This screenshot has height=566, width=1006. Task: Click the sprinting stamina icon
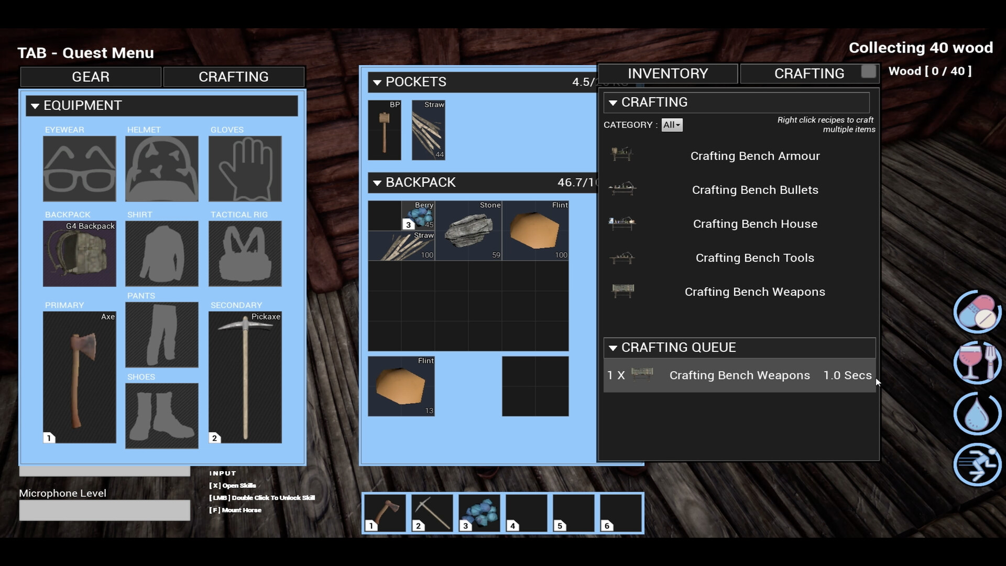point(977,464)
